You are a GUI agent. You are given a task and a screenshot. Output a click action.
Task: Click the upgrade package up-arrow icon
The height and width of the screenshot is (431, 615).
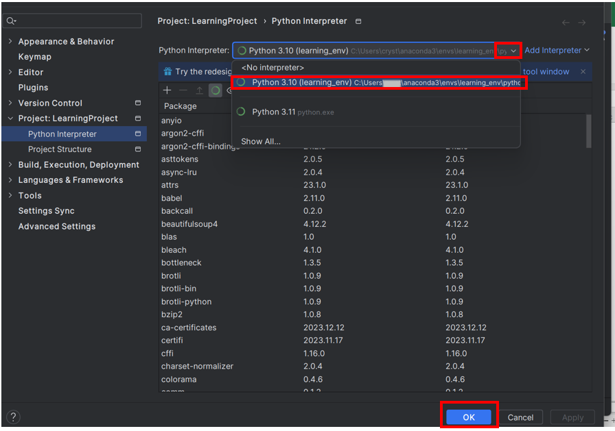[199, 90]
